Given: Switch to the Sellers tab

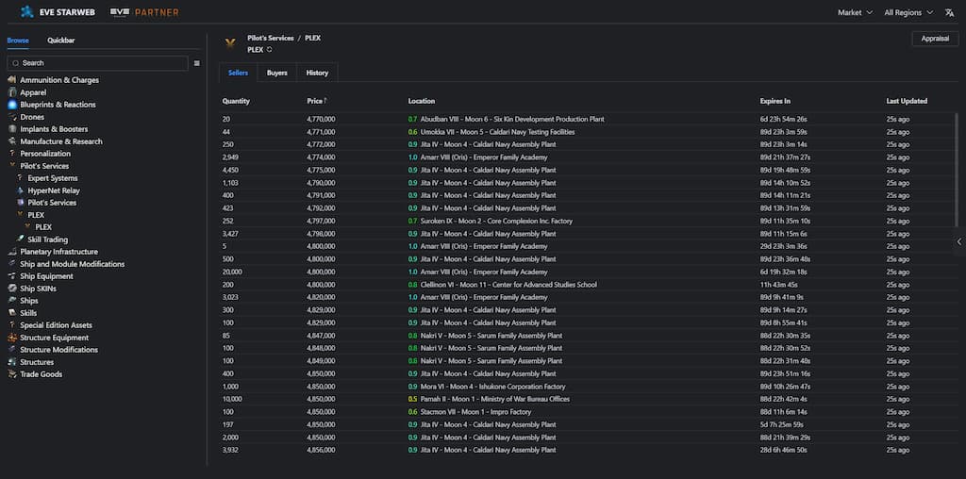Looking at the screenshot, I should (239, 73).
